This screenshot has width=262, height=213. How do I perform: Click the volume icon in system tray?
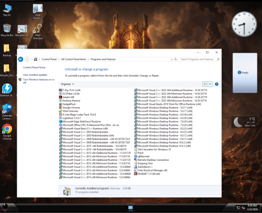point(243,207)
